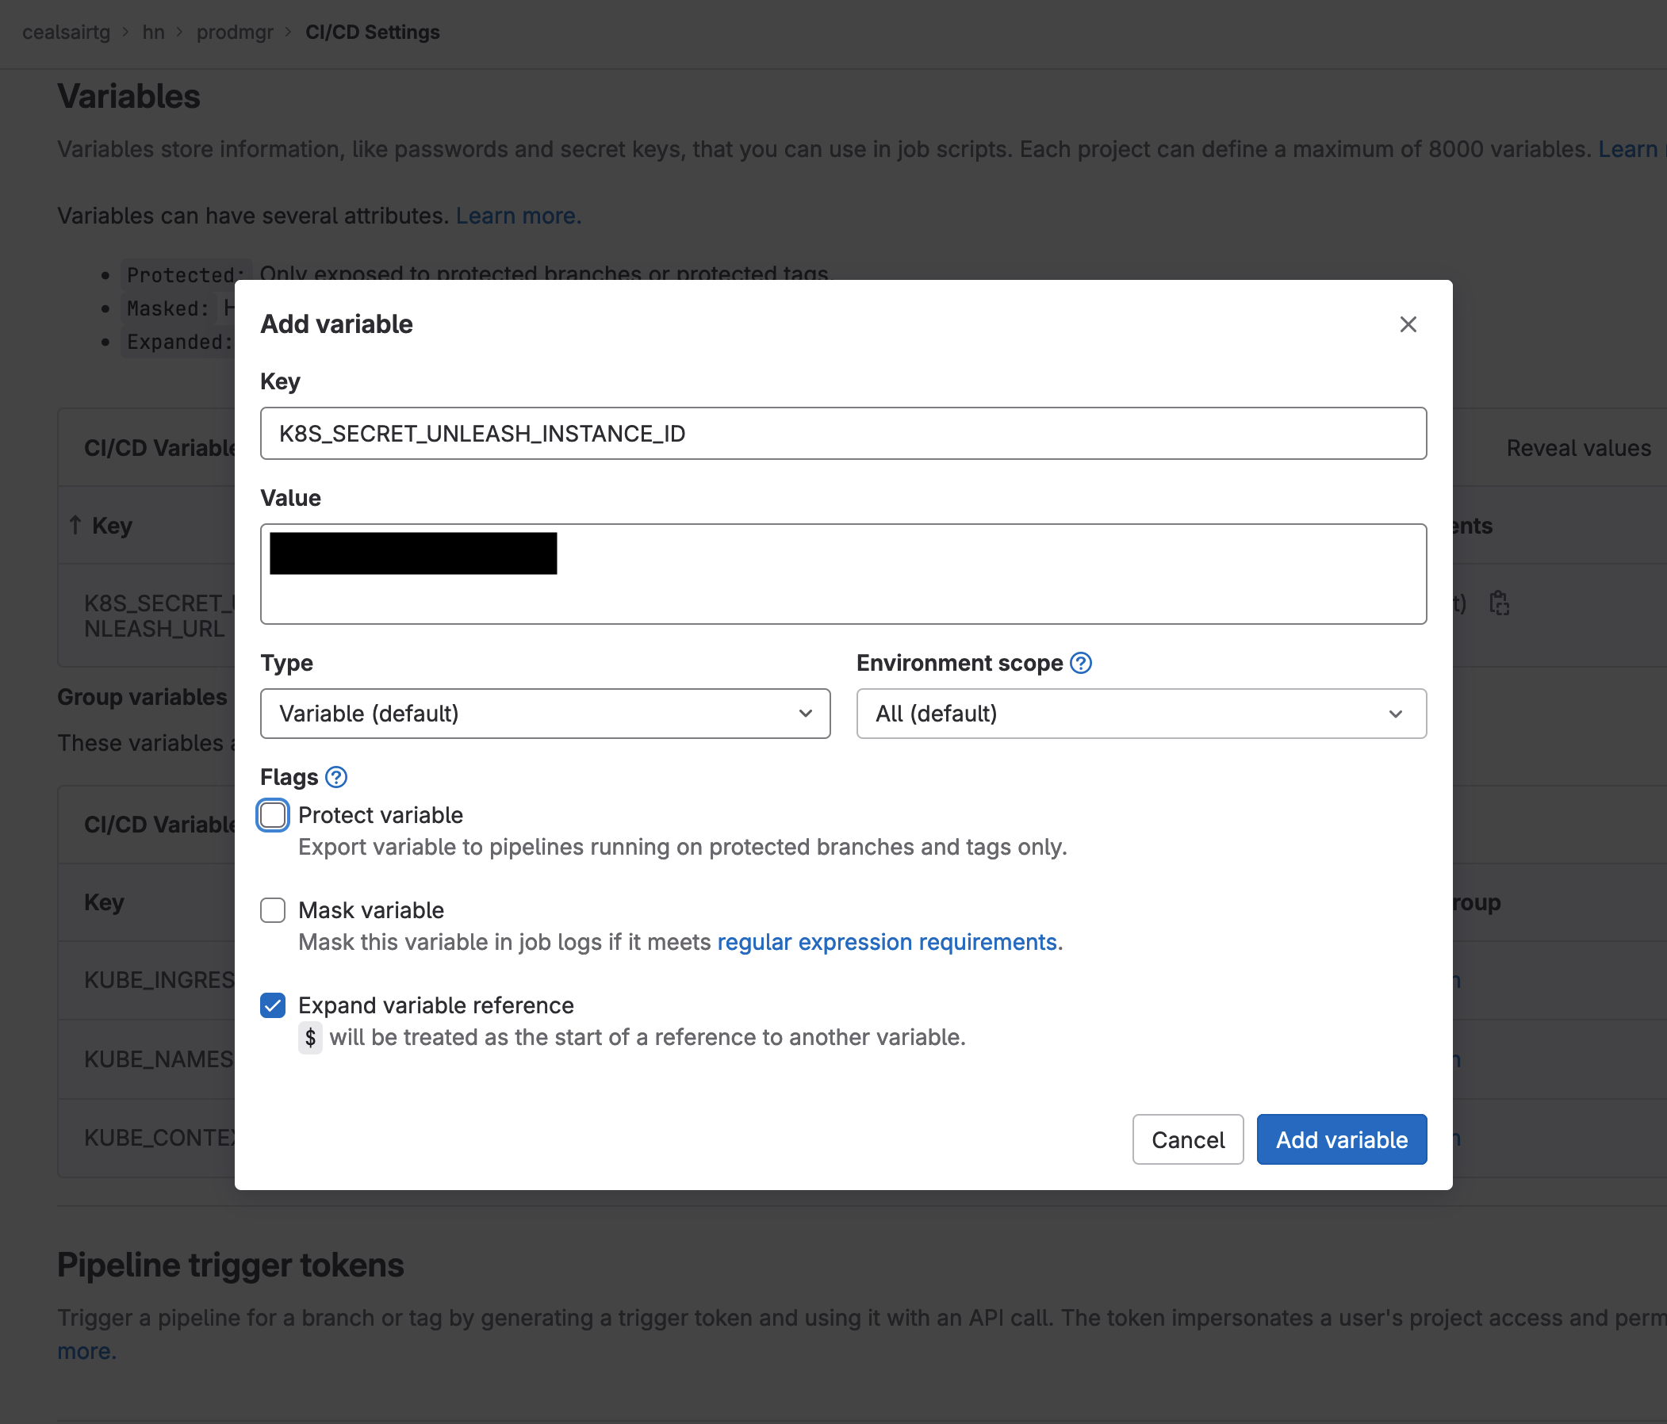Open regular expression requirements link
This screenshot has height=1424, width=1667.
pos(887,942)
